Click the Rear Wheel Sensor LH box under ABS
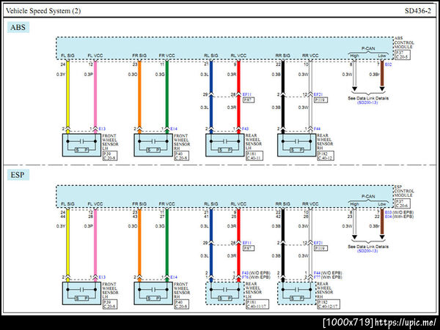 [x=225, y=145]
